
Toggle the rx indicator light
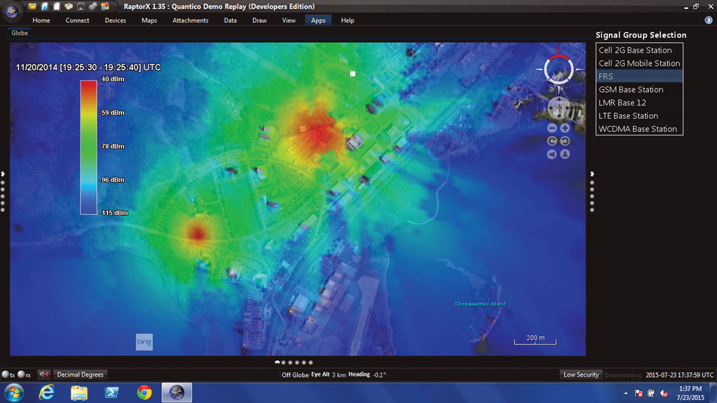pyautogui.click(x=21, y=374)
